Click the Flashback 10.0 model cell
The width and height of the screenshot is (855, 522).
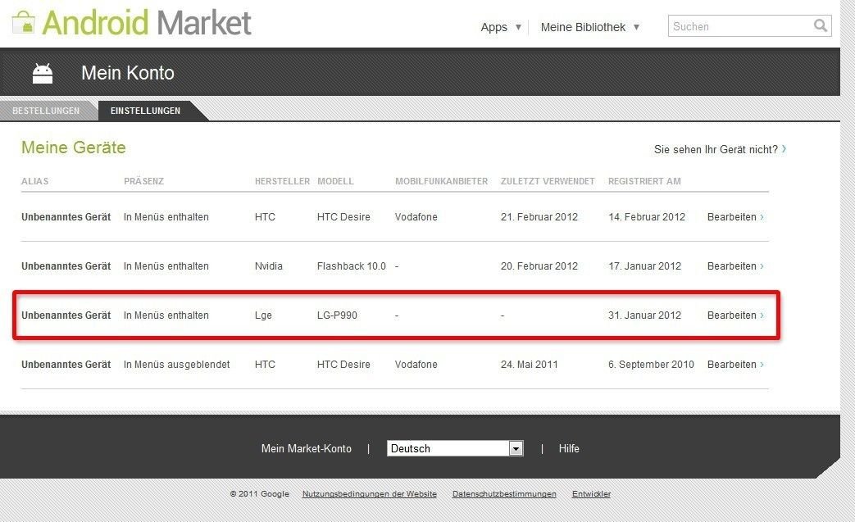coord(351,266)
